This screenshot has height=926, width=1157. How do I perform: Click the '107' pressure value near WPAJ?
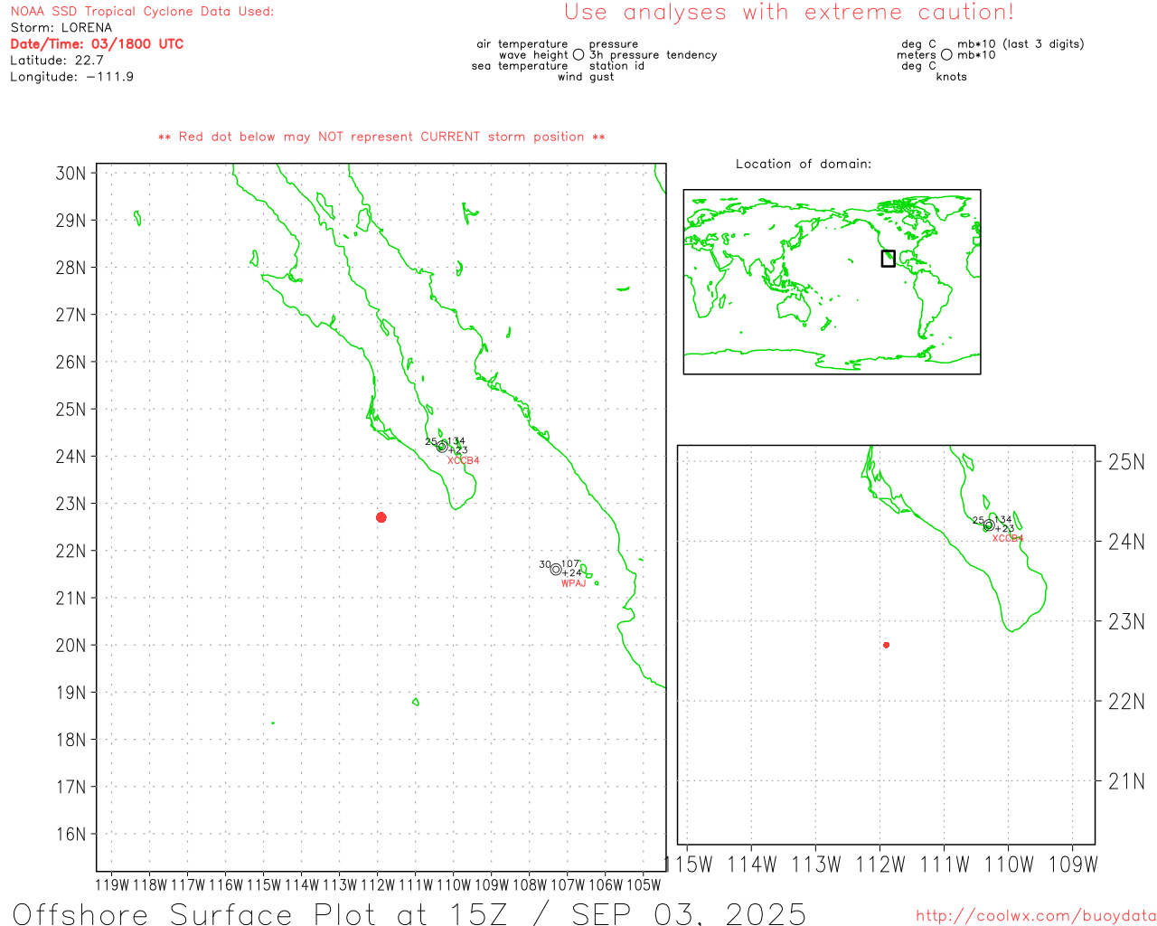coord(570,563)
